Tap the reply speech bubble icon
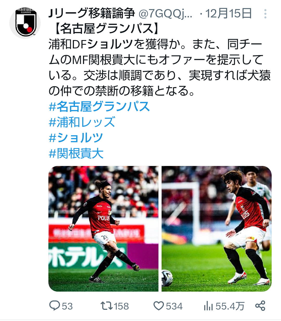This screenshot has width=281, height=321. point(55,306)
